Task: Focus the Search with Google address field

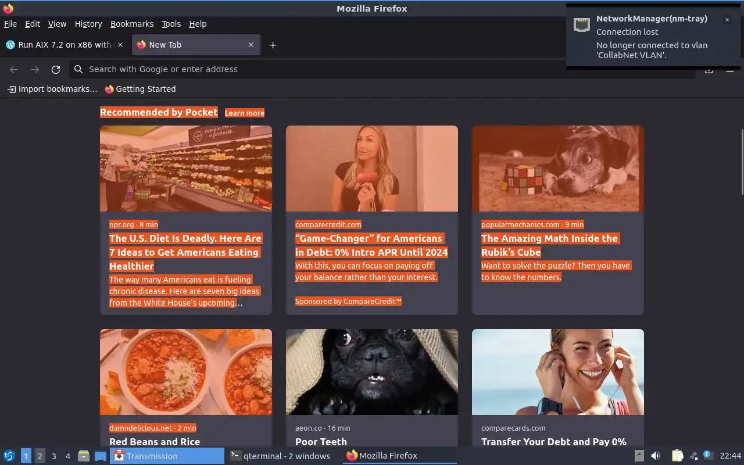Action: (384, 69)
